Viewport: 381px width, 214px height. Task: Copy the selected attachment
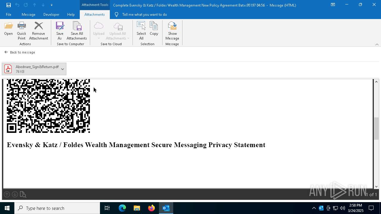pyautogui.click(x=154, y=29)
